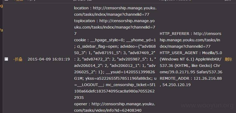Click the cookie __hpage_style text
Viewport: 236px width, 113px height.
tap(100, 40)
